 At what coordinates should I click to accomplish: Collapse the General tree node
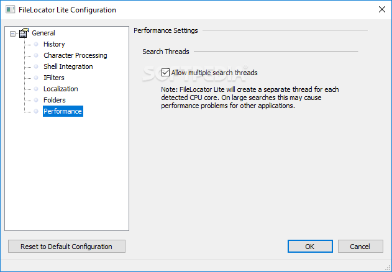(x=12, y=34)
